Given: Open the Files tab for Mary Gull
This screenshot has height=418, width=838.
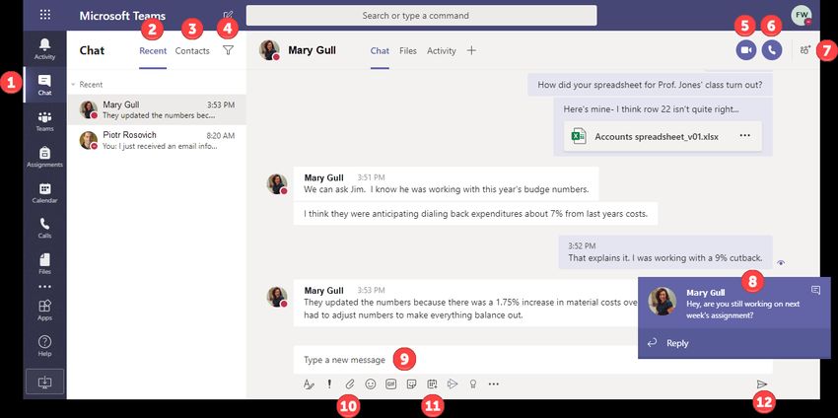Looking at the screenshot, I should [408, 51].
